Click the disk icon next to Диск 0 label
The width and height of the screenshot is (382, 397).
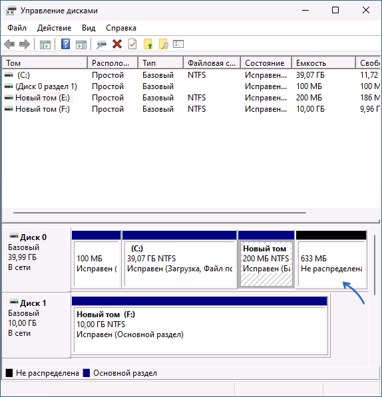pos(14,236)
